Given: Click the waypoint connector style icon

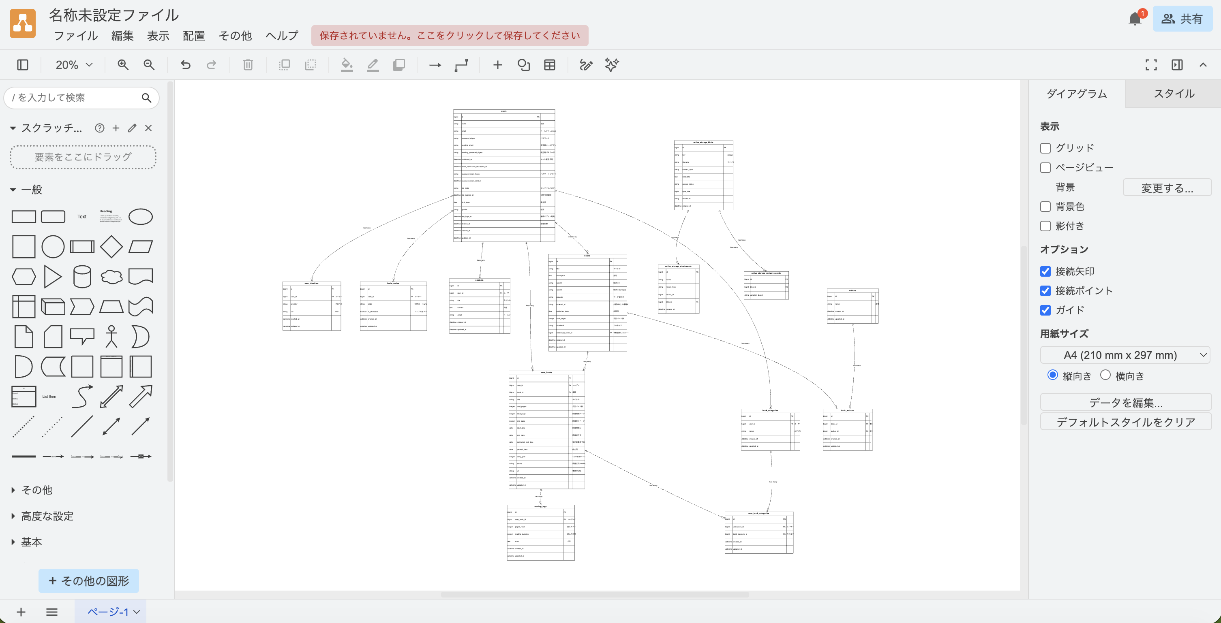Looking at the screenshot, I should (461, 65).
